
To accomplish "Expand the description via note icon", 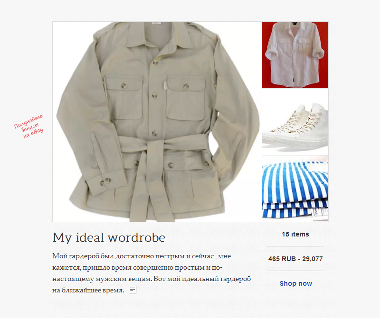I will point(133,290).
